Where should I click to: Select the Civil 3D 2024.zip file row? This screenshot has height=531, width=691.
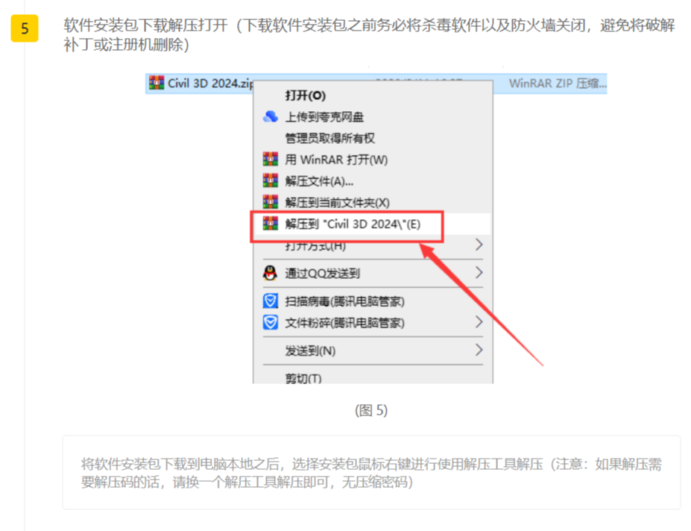coord(376,84)
